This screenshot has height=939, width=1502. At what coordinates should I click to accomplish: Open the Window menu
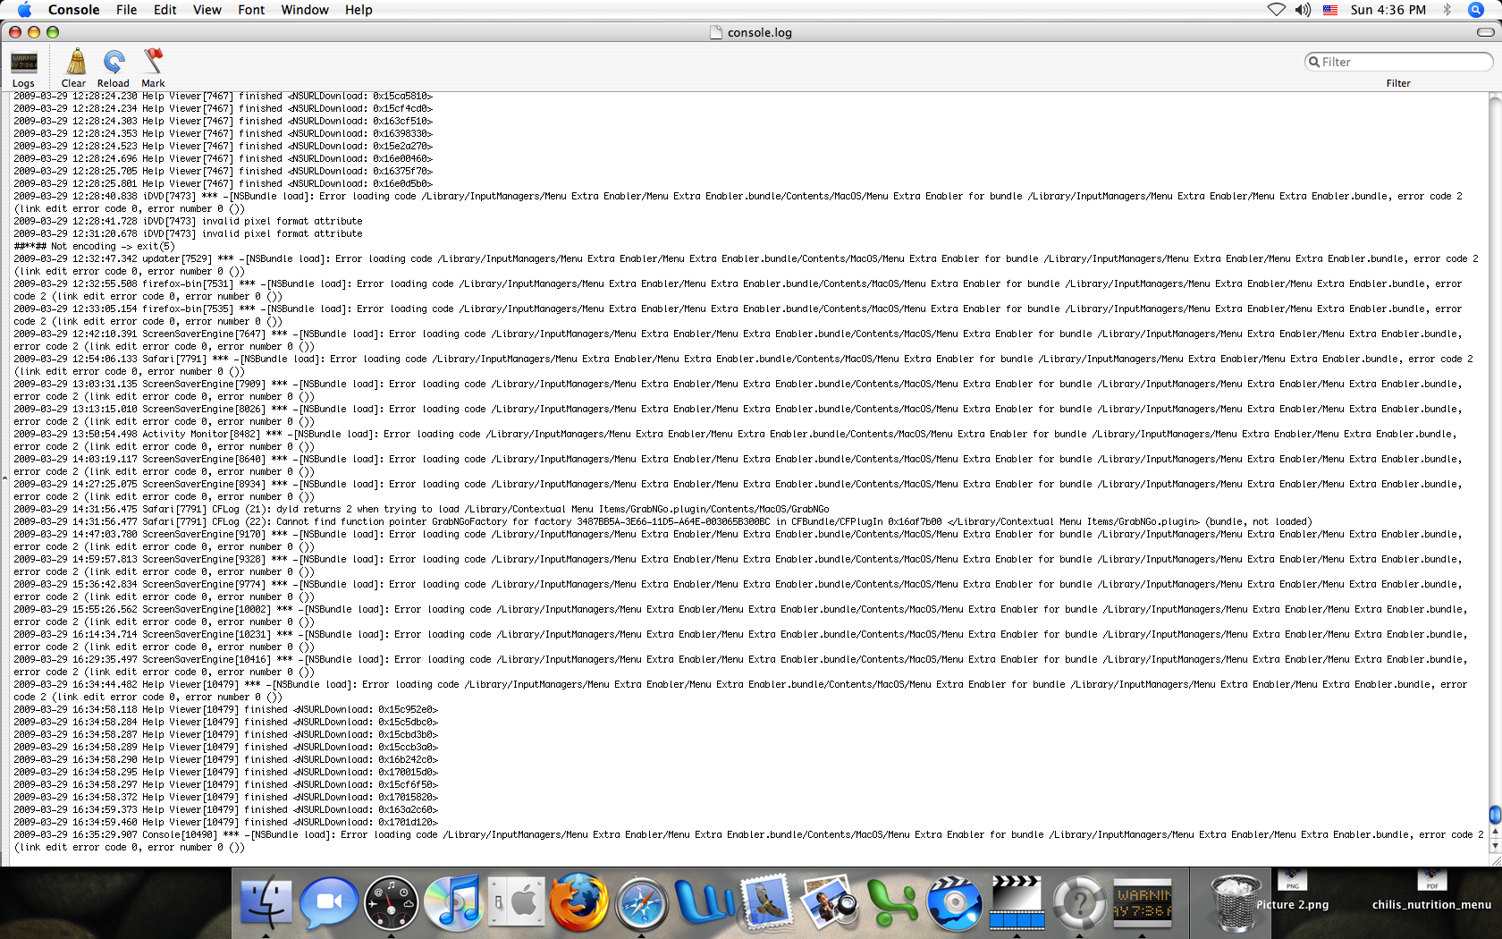[x=305, y=10]
